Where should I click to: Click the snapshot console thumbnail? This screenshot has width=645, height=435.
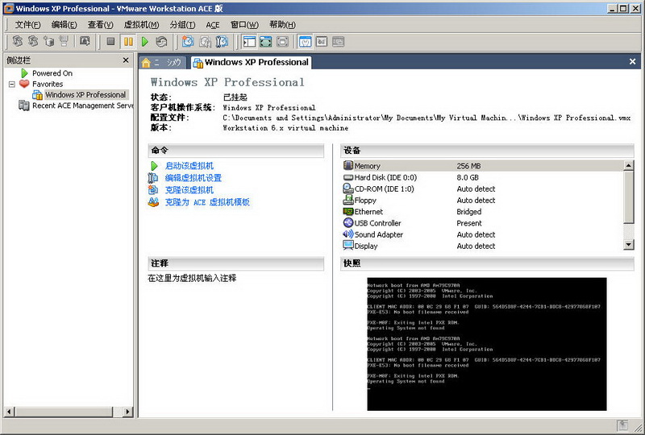coord(487,344)
